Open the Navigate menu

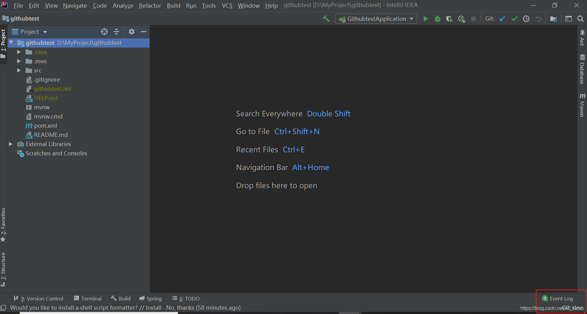75,6
